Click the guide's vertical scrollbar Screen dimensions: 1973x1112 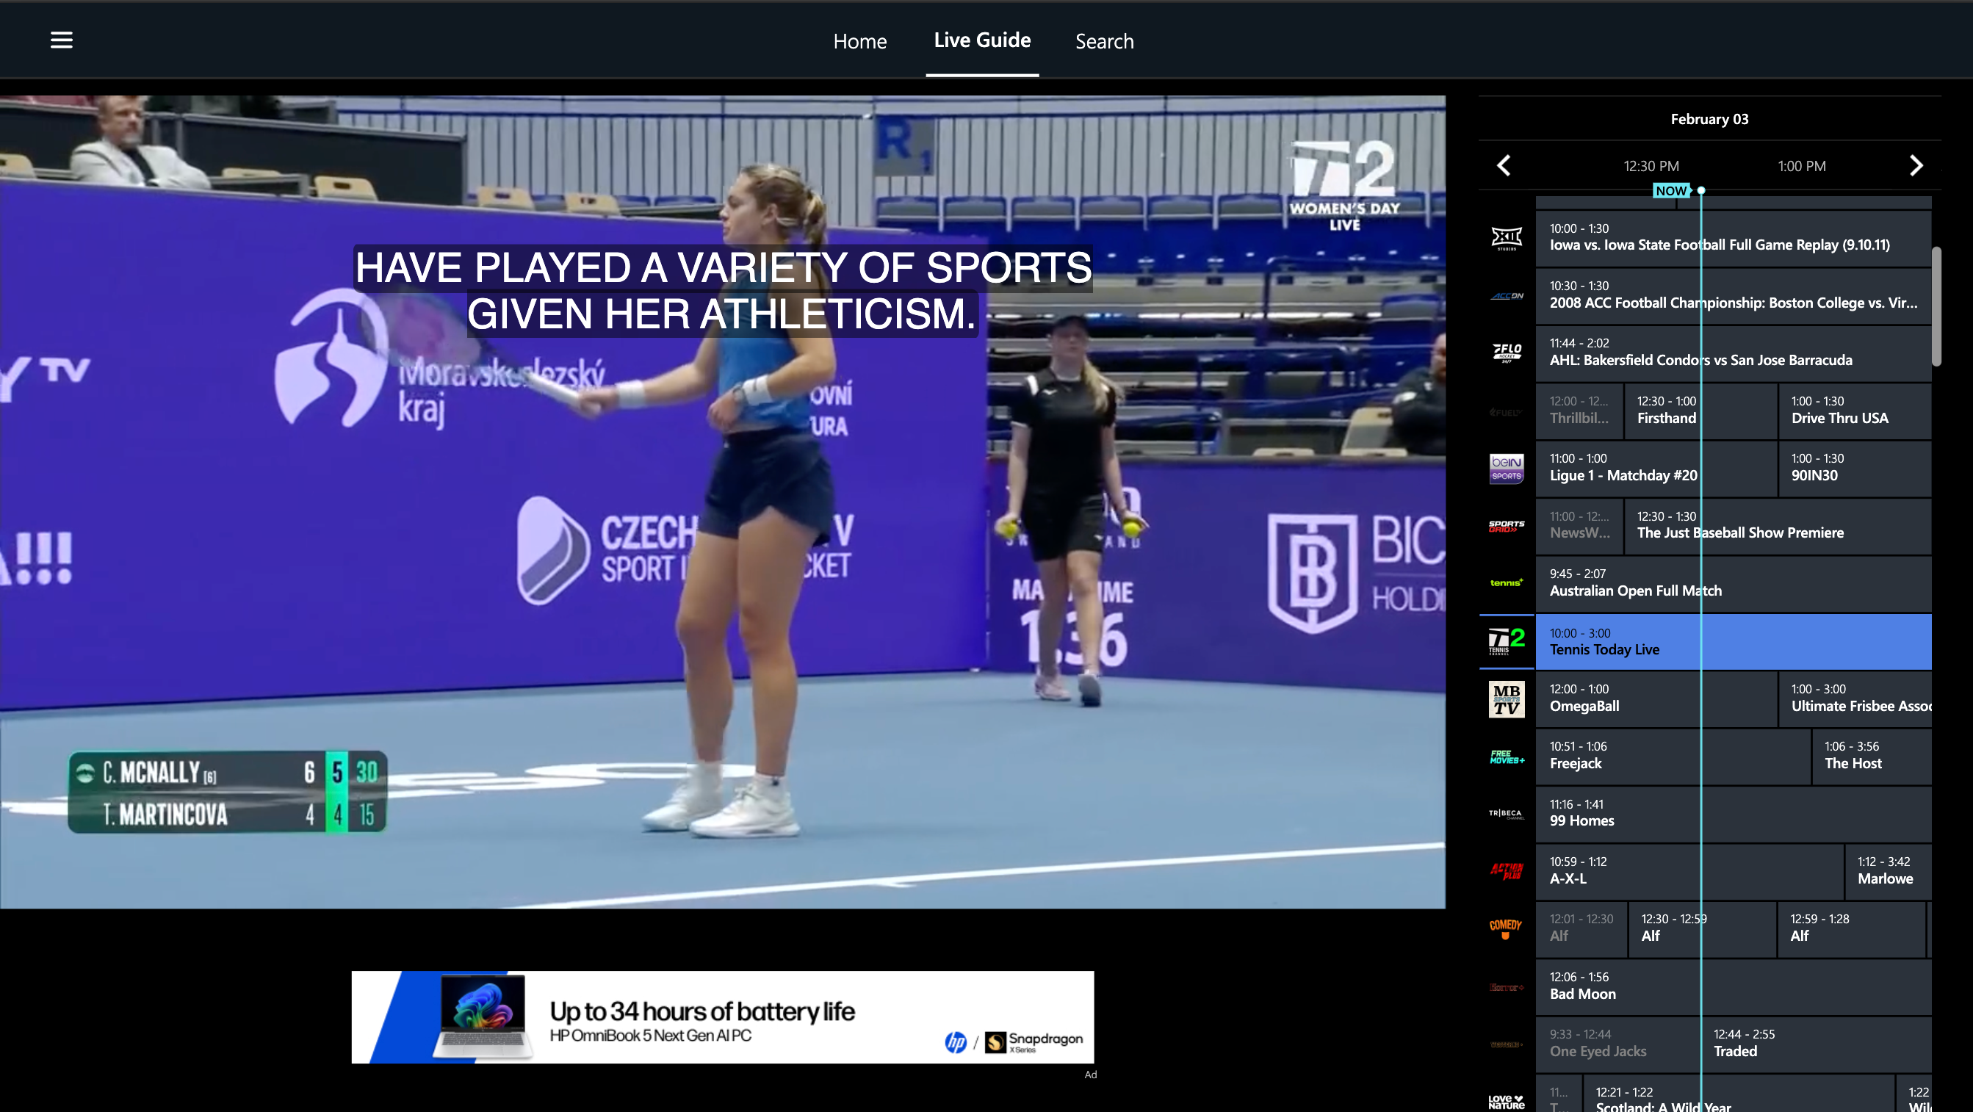coord(1936,306)
